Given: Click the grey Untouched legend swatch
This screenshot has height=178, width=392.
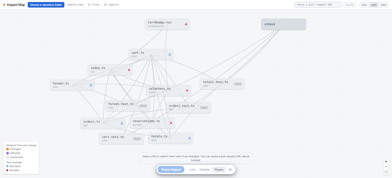Looking at the screenshot, I should click(7, 157).
